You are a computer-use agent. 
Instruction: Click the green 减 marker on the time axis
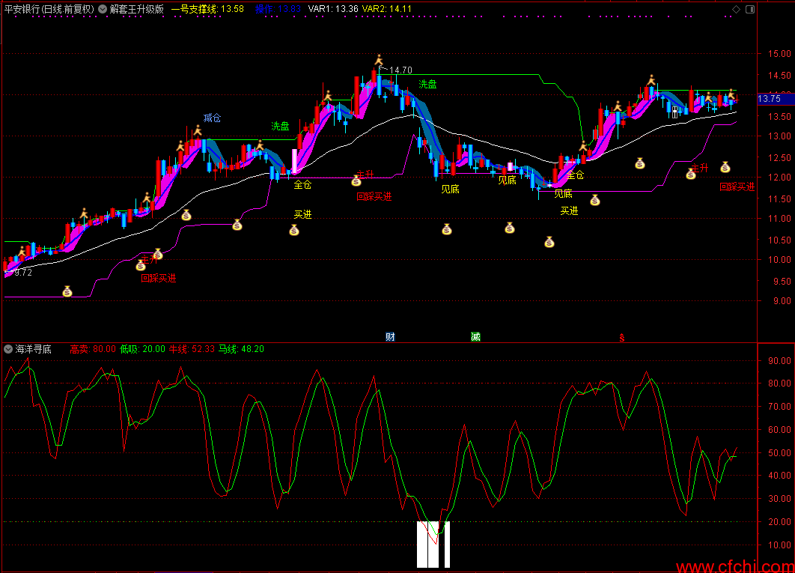[x=475, y=337]
